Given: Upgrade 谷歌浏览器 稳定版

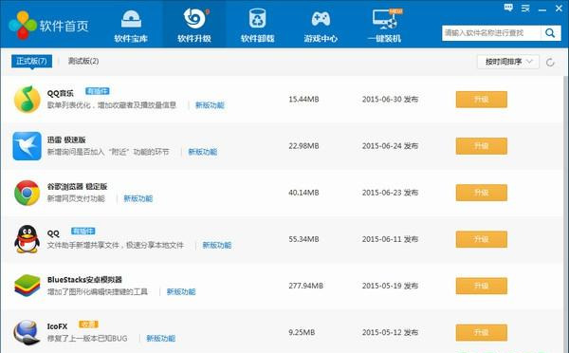Looking at the screenshot, I should [x=481, y=193].
